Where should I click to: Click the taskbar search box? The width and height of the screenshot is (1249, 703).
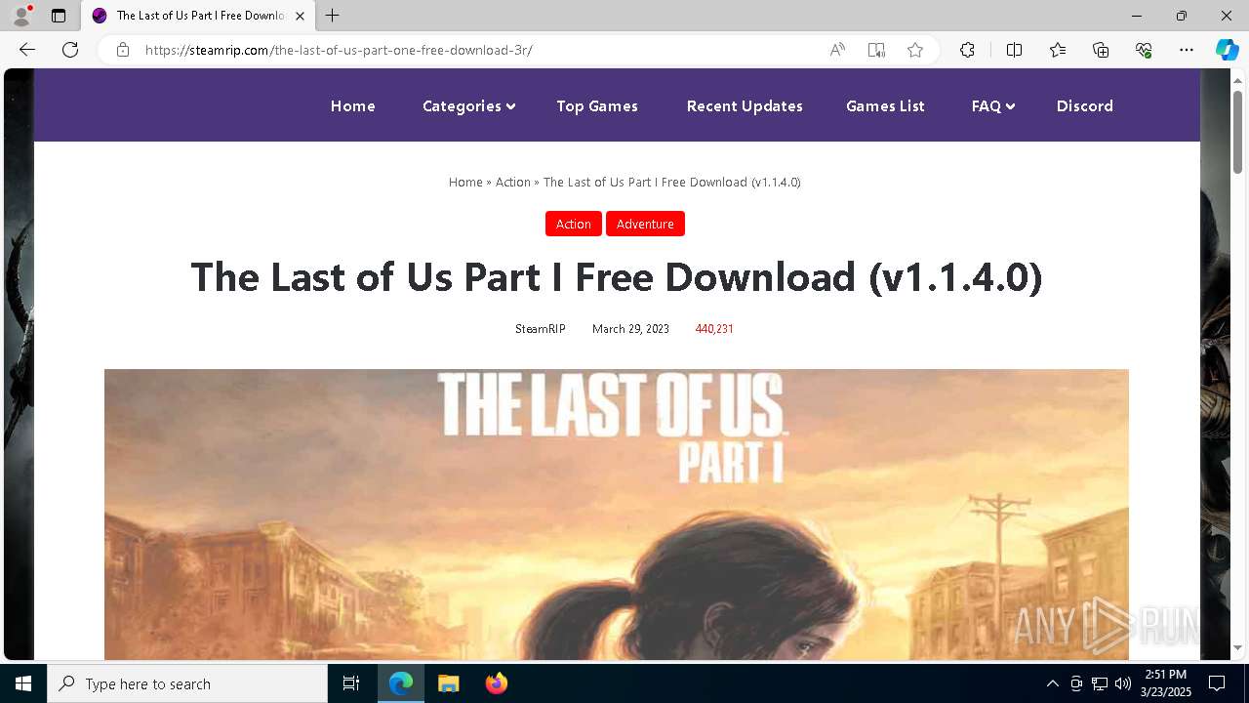tap(187, 683)
